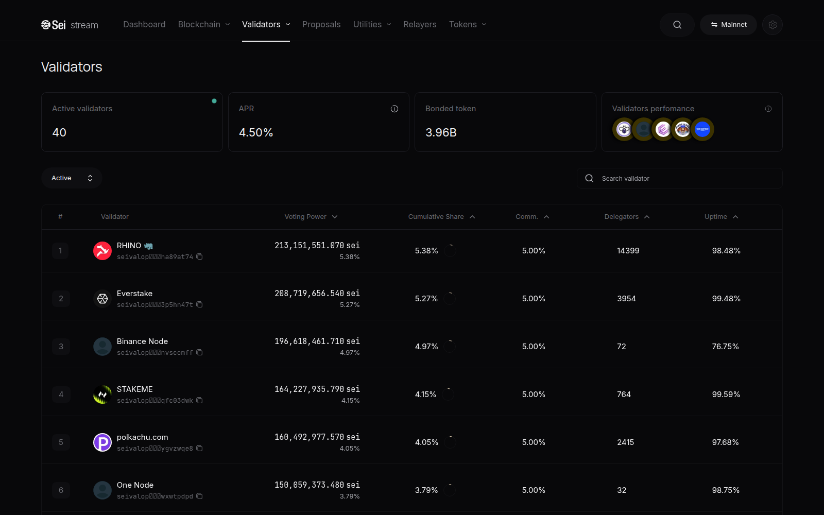The height and width of the screenshot is (515, 824).
Task: Open third performance validator avatar
Action: click(663, 129)
